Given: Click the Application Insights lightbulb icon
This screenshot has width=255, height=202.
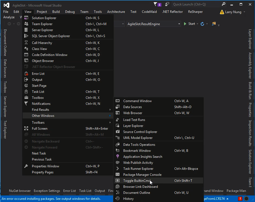Looking at the screenshot, I should pos(118,157).
